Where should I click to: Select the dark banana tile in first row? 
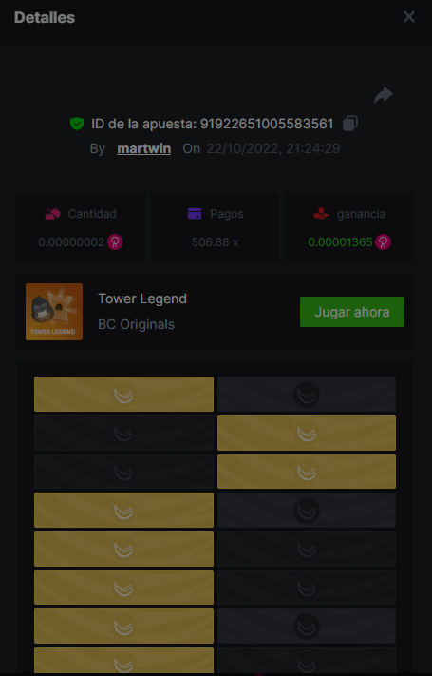pyautogui.click(x=307, y=394)
